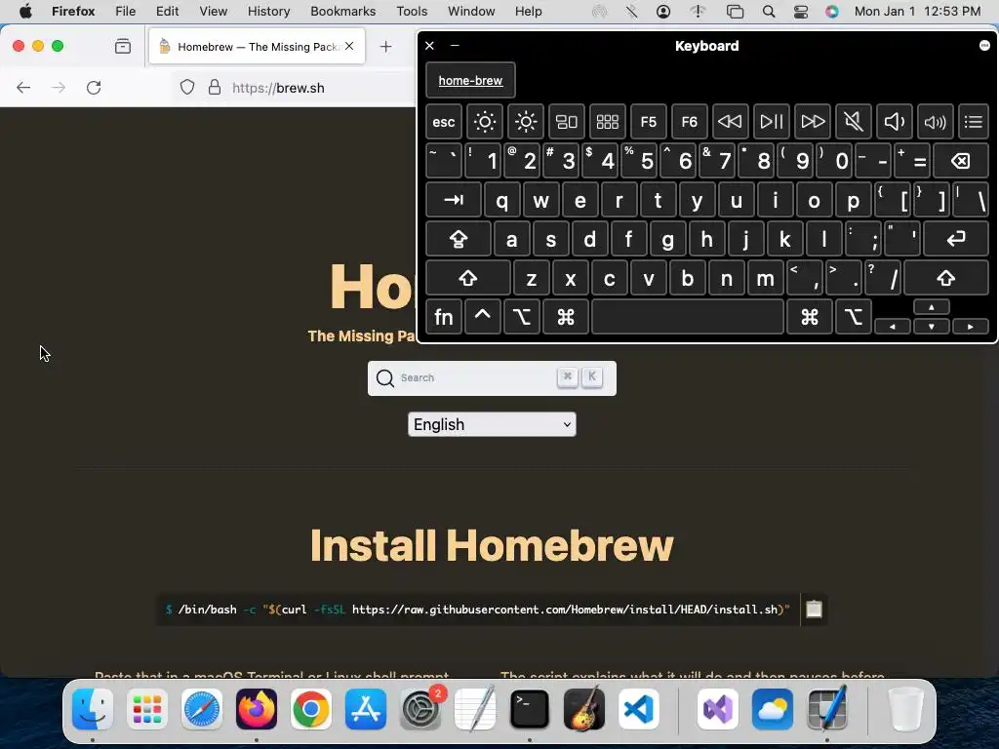
Task: Tap the F6 key
Action: point(690,122)
